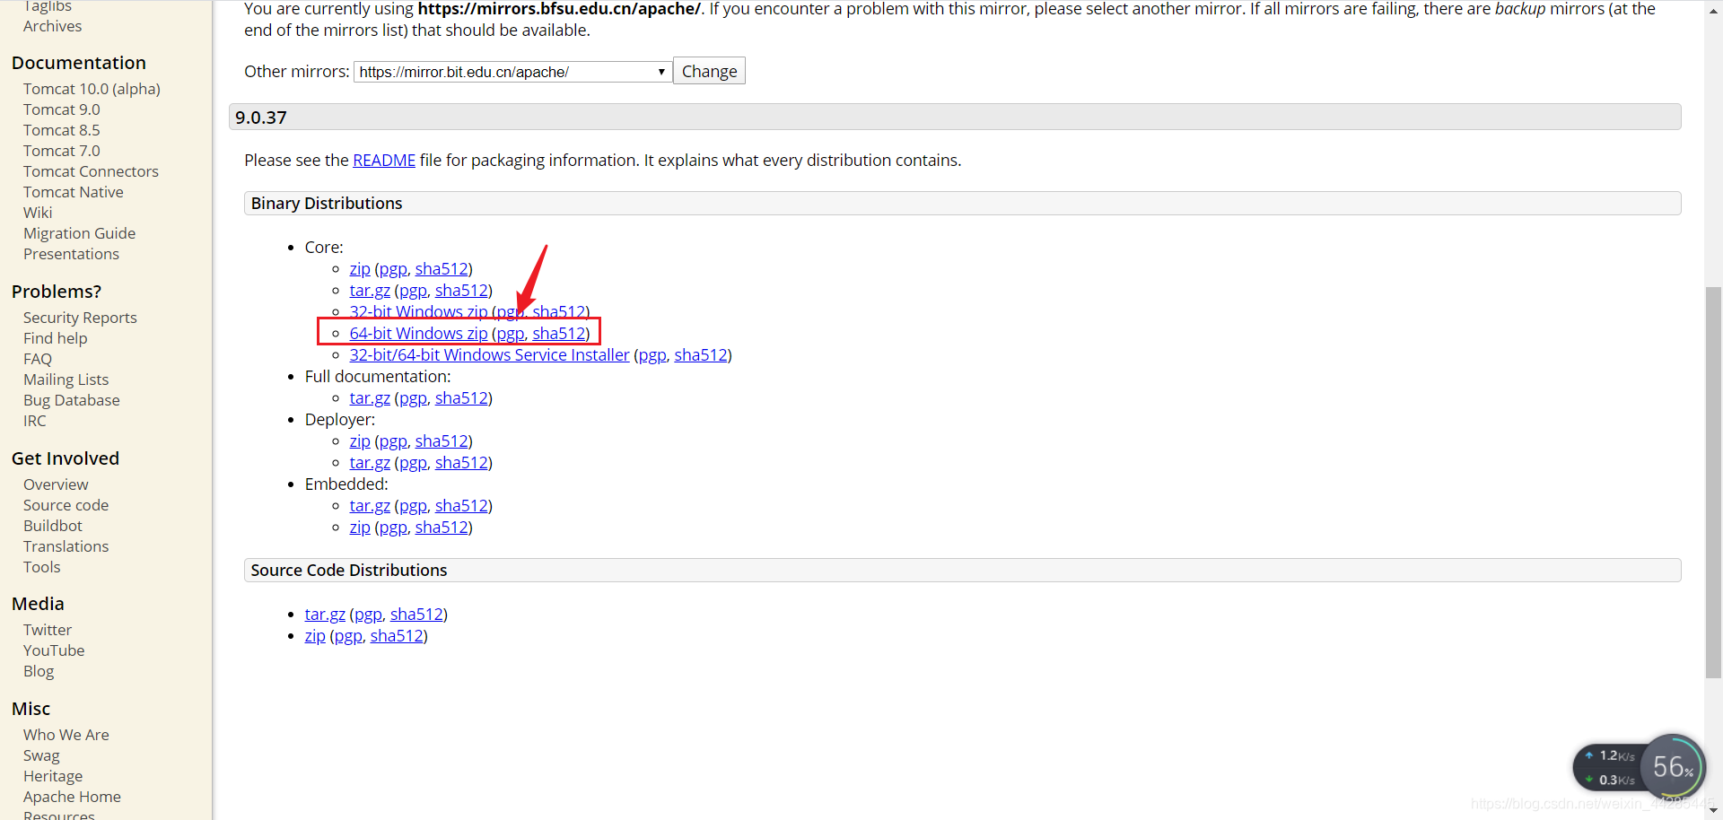Open pgp for Windows Service Installer
This screenshot has height=820, width=1723.
[652, 354]
